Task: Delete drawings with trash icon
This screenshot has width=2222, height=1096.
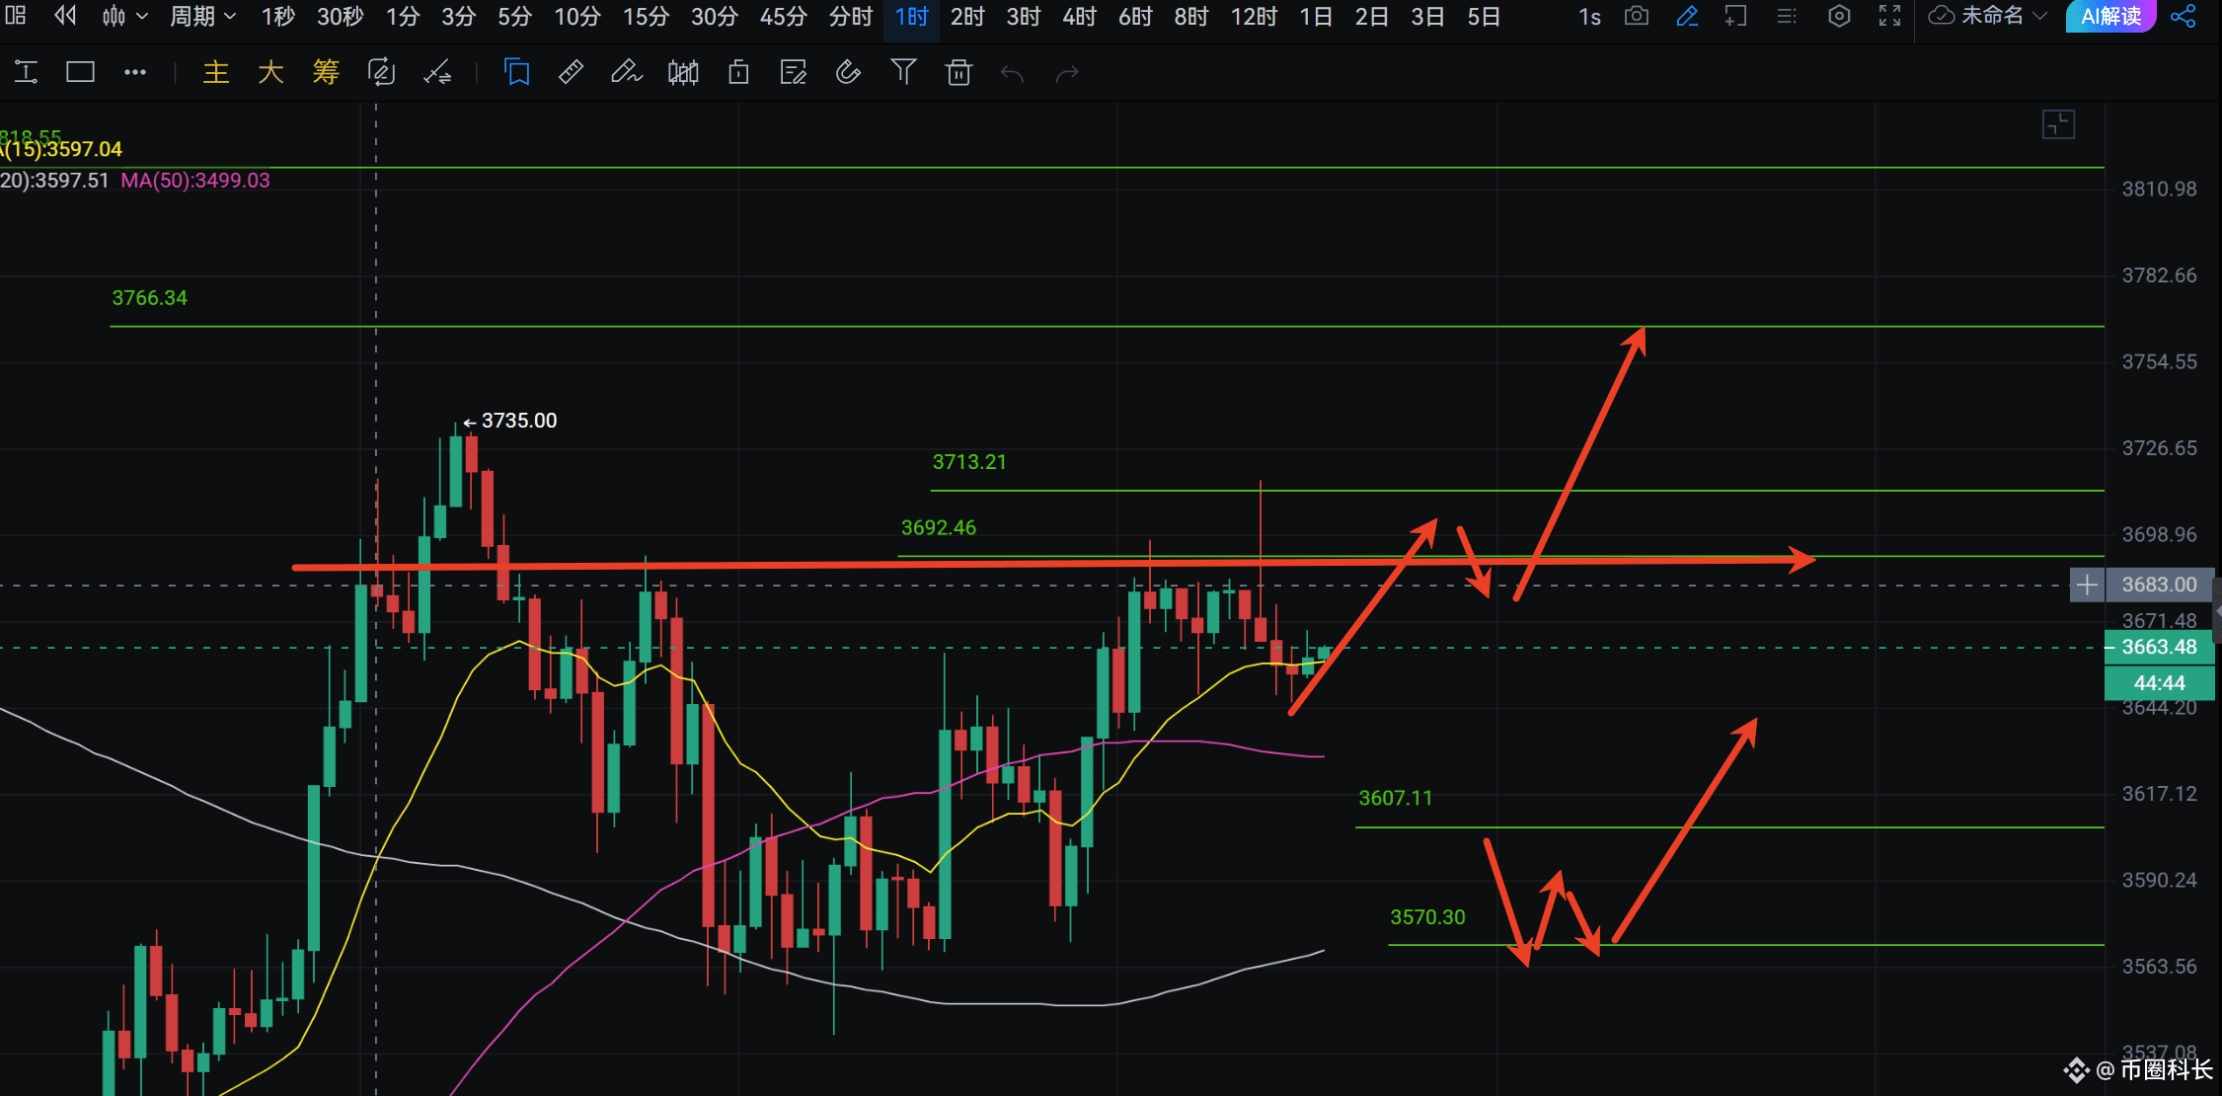Action: coord(958,72)
